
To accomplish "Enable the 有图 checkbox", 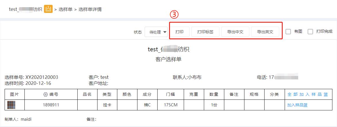I will tap(288, 32).
